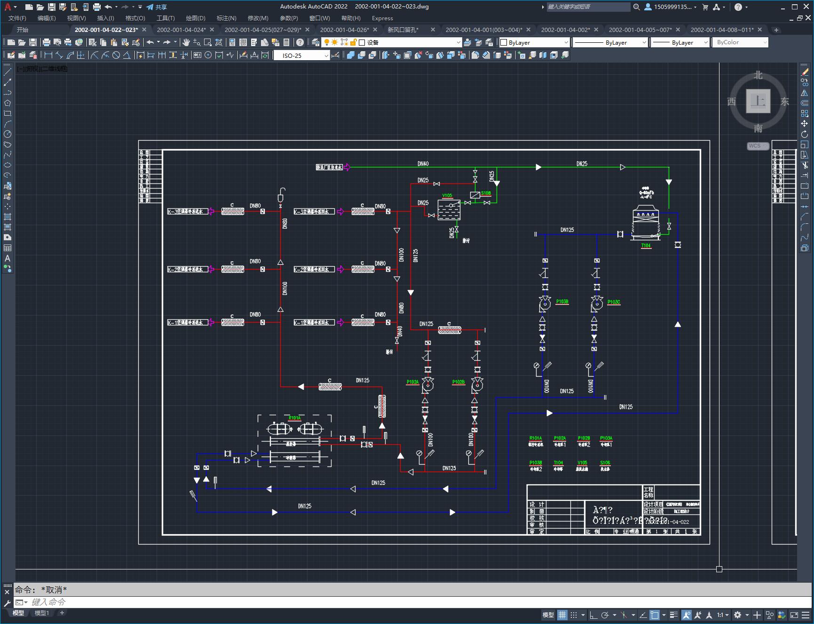This screenshot has height=624, width=814.
Task: Select the Move tool on right toolbar
Action: pyautogui.click(x=805, y=124)
